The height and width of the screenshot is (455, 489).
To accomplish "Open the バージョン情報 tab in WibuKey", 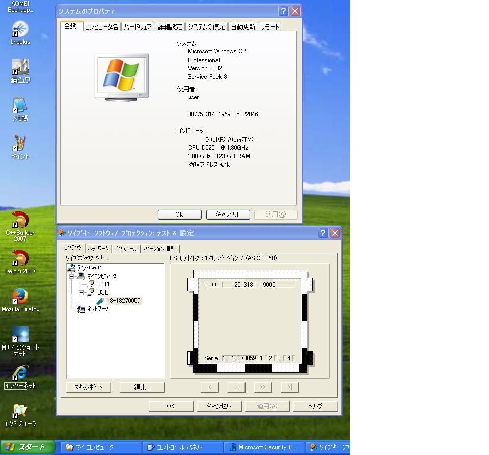I will coord(160,249).
